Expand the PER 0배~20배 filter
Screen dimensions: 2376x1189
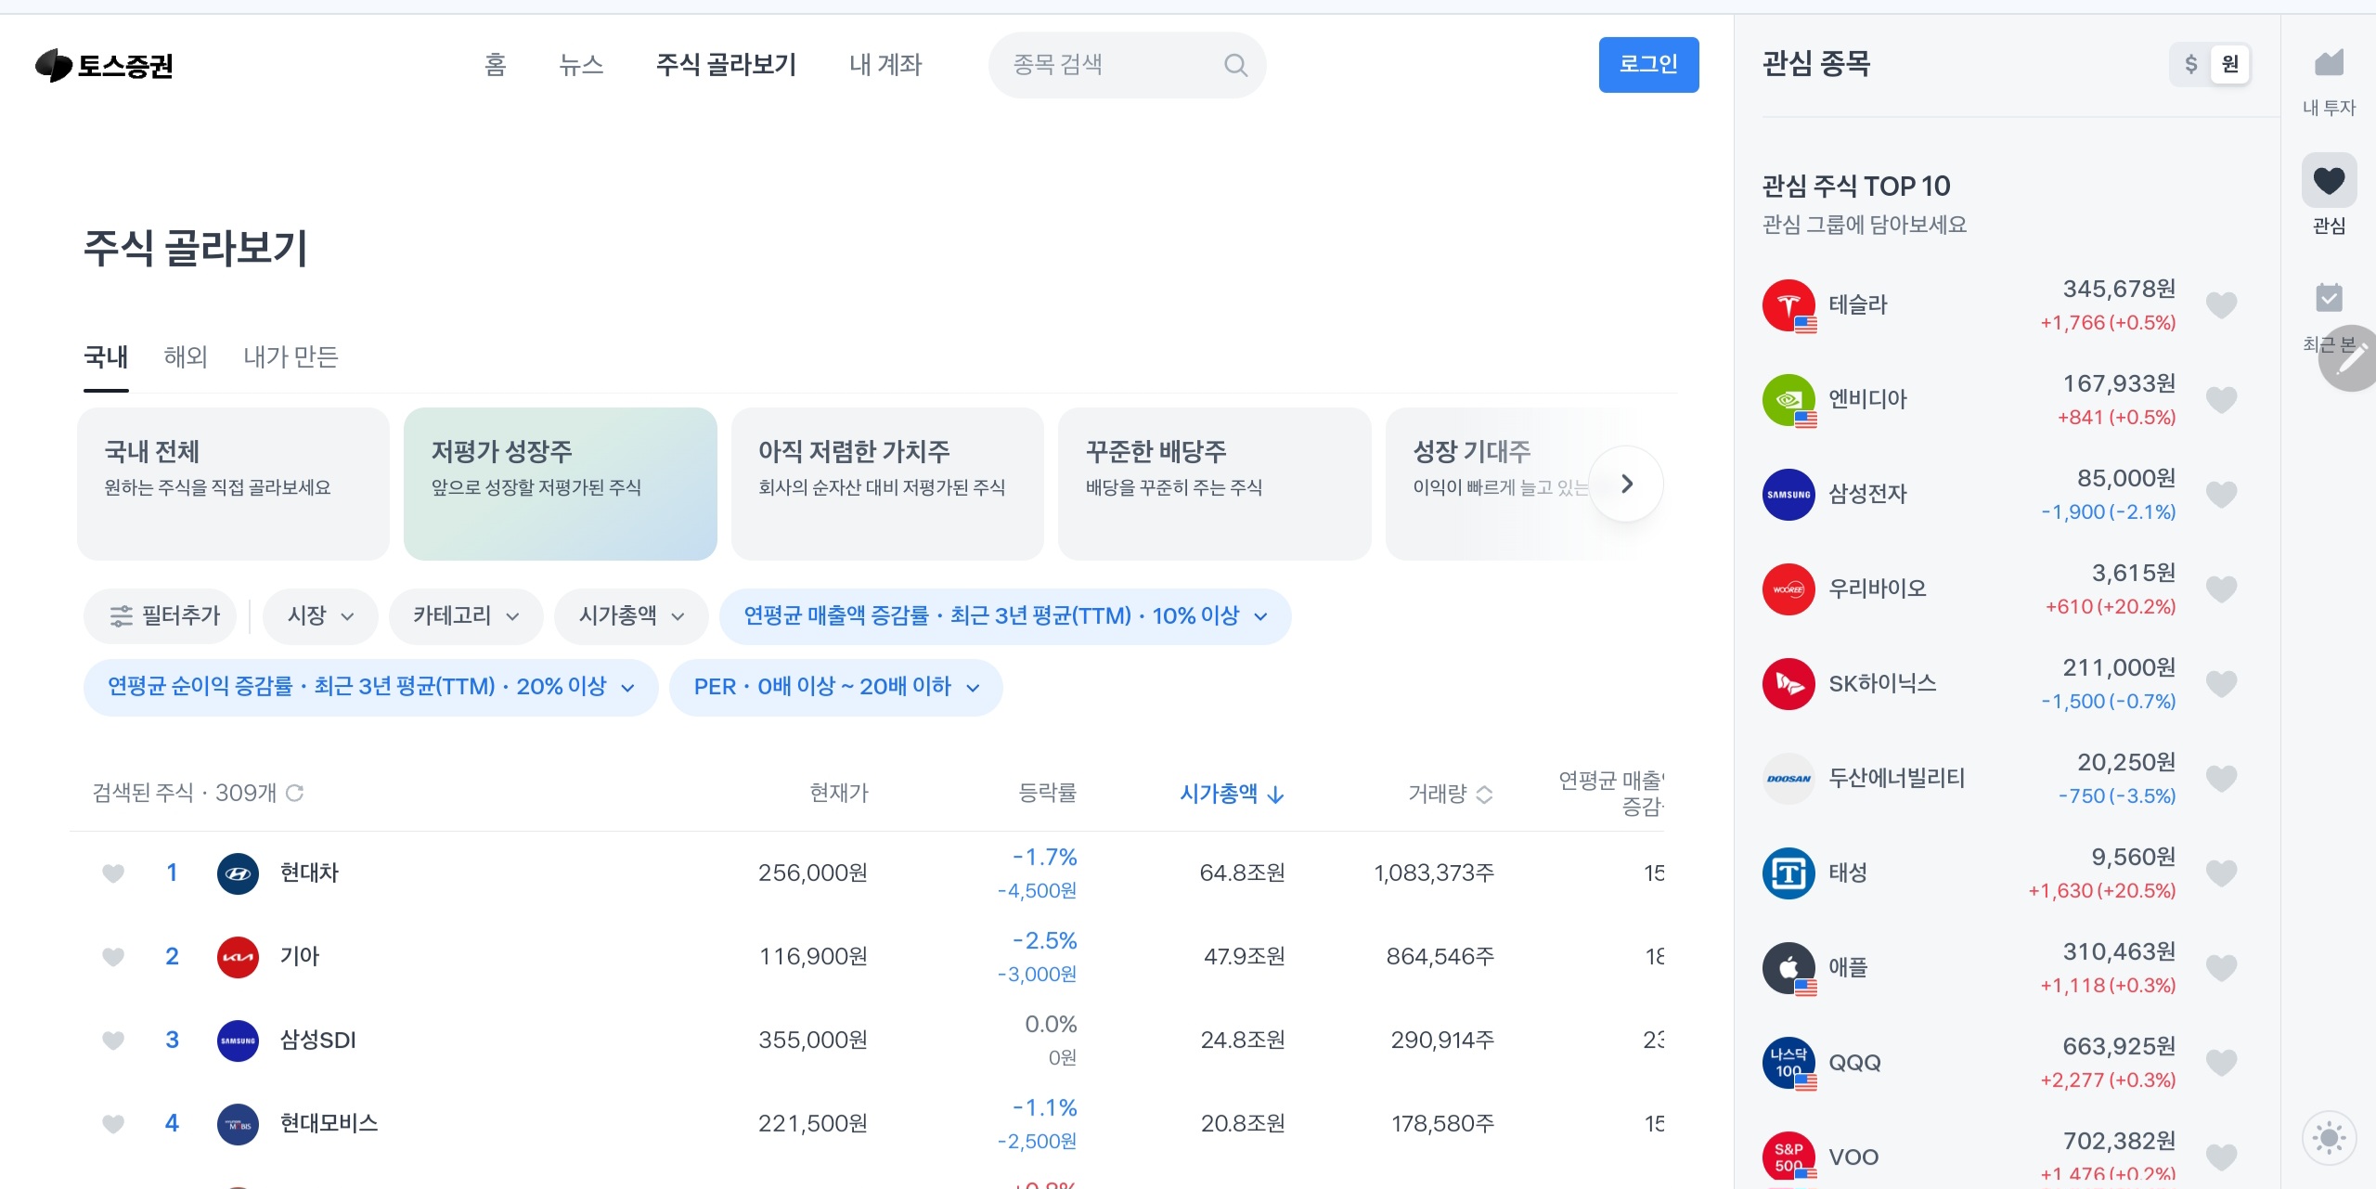pyautogui.click(x=836, y=687)
